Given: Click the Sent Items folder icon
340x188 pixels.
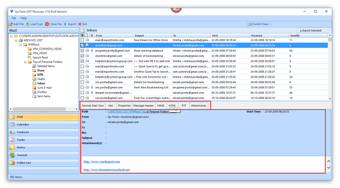Looking at the screenshot, I should [34, 96].
